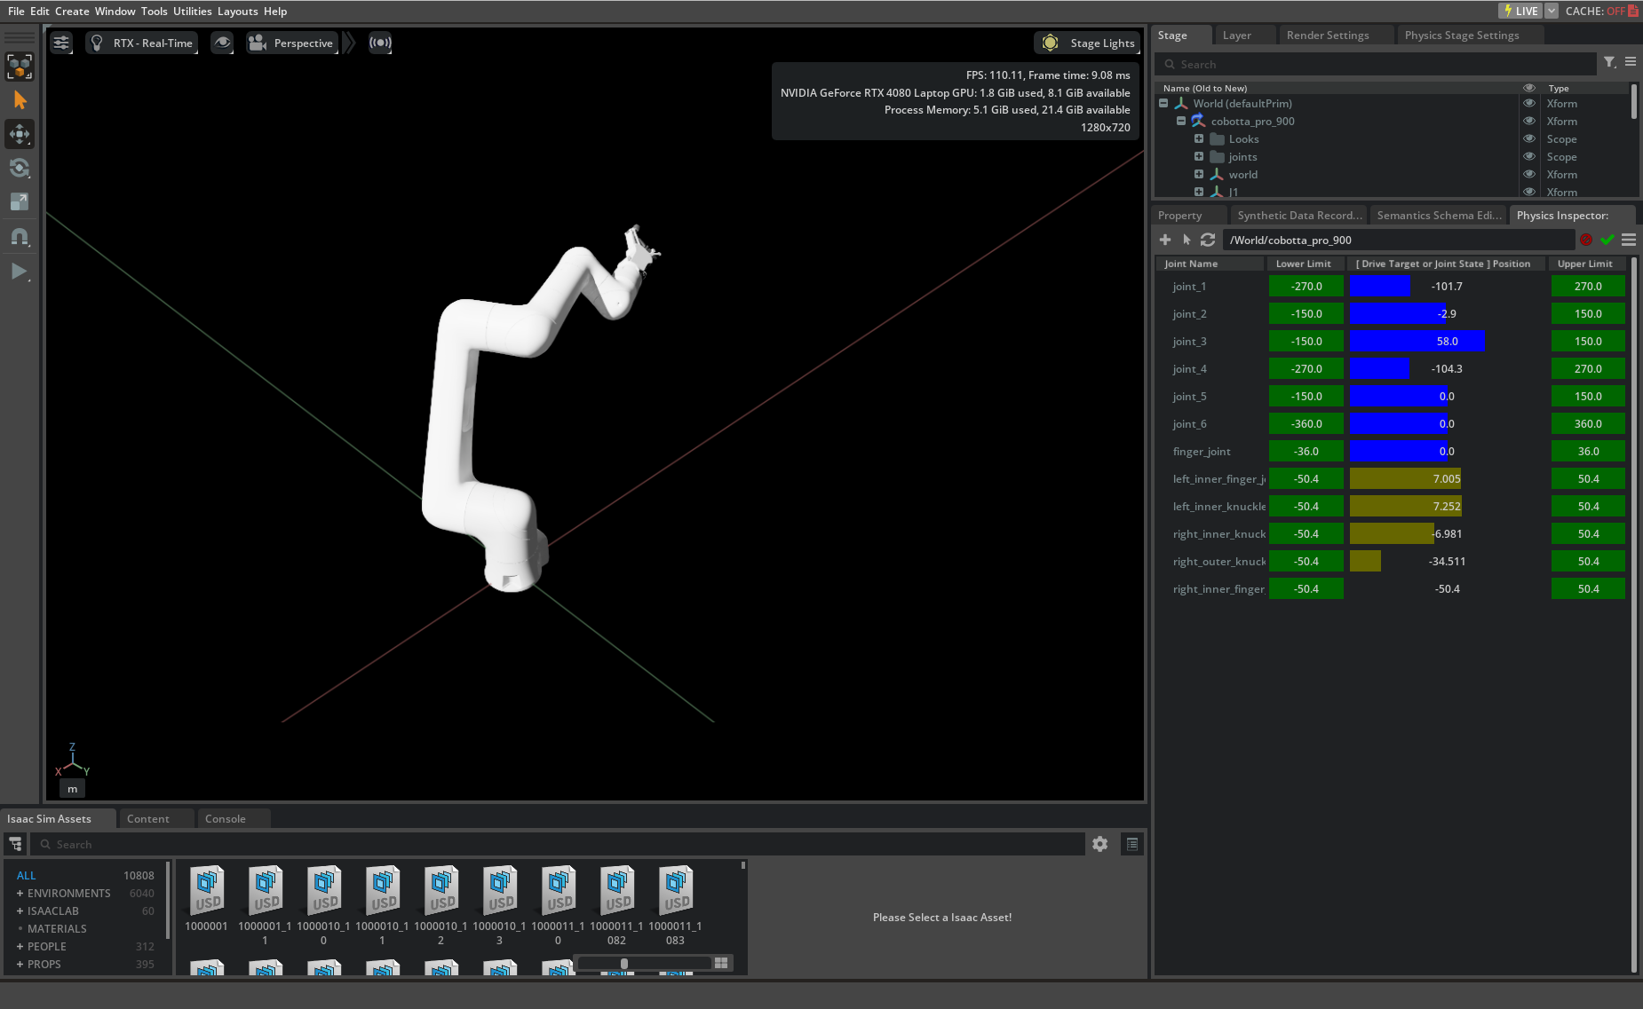
Task: Open the Stage panel options hamburger menu
Action: tap(1631, 62)
